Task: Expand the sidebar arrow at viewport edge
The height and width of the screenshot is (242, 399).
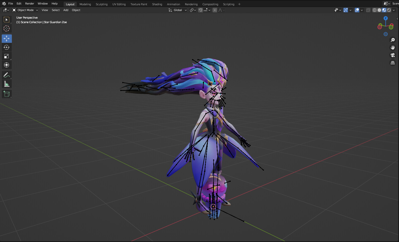Action: point(397,19)
